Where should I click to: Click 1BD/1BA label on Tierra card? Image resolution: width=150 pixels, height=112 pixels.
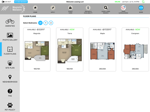(x=70, y=69)
